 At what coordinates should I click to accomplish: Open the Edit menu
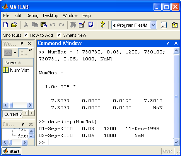pyautogui.click(x=18, y=15)
